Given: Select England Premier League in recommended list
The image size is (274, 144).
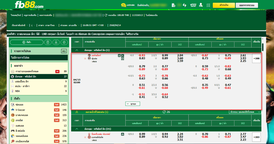Looking at the screenshot, I should (x=39, y=77).
